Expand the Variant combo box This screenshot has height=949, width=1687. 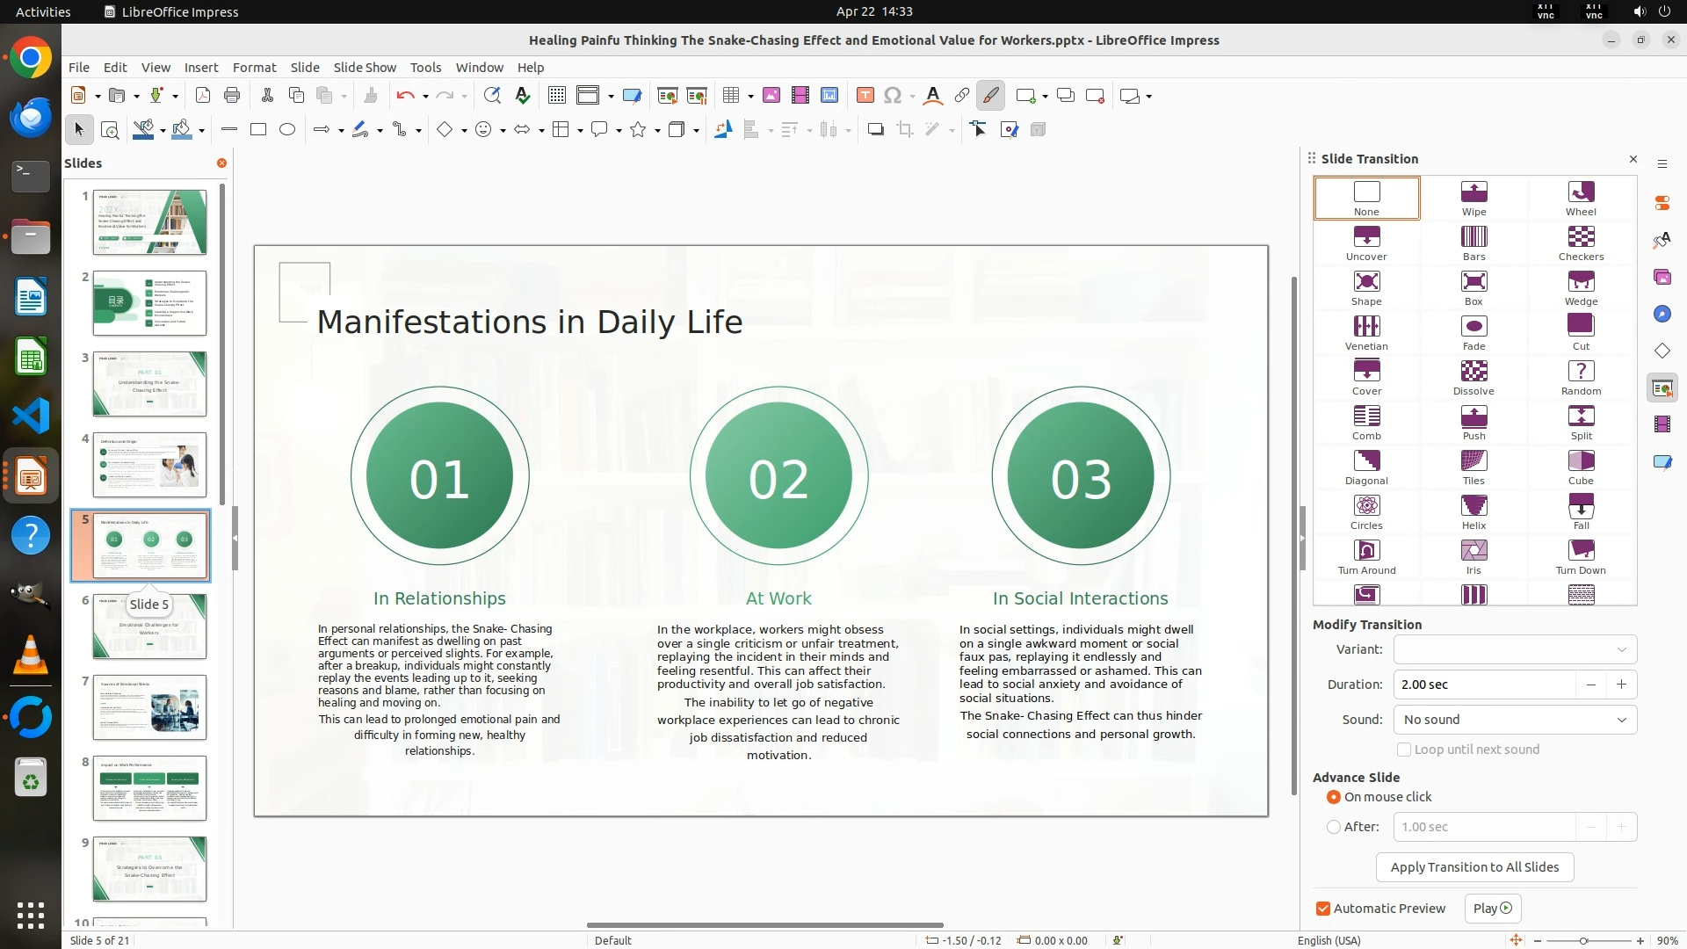tap(1515, 649)
